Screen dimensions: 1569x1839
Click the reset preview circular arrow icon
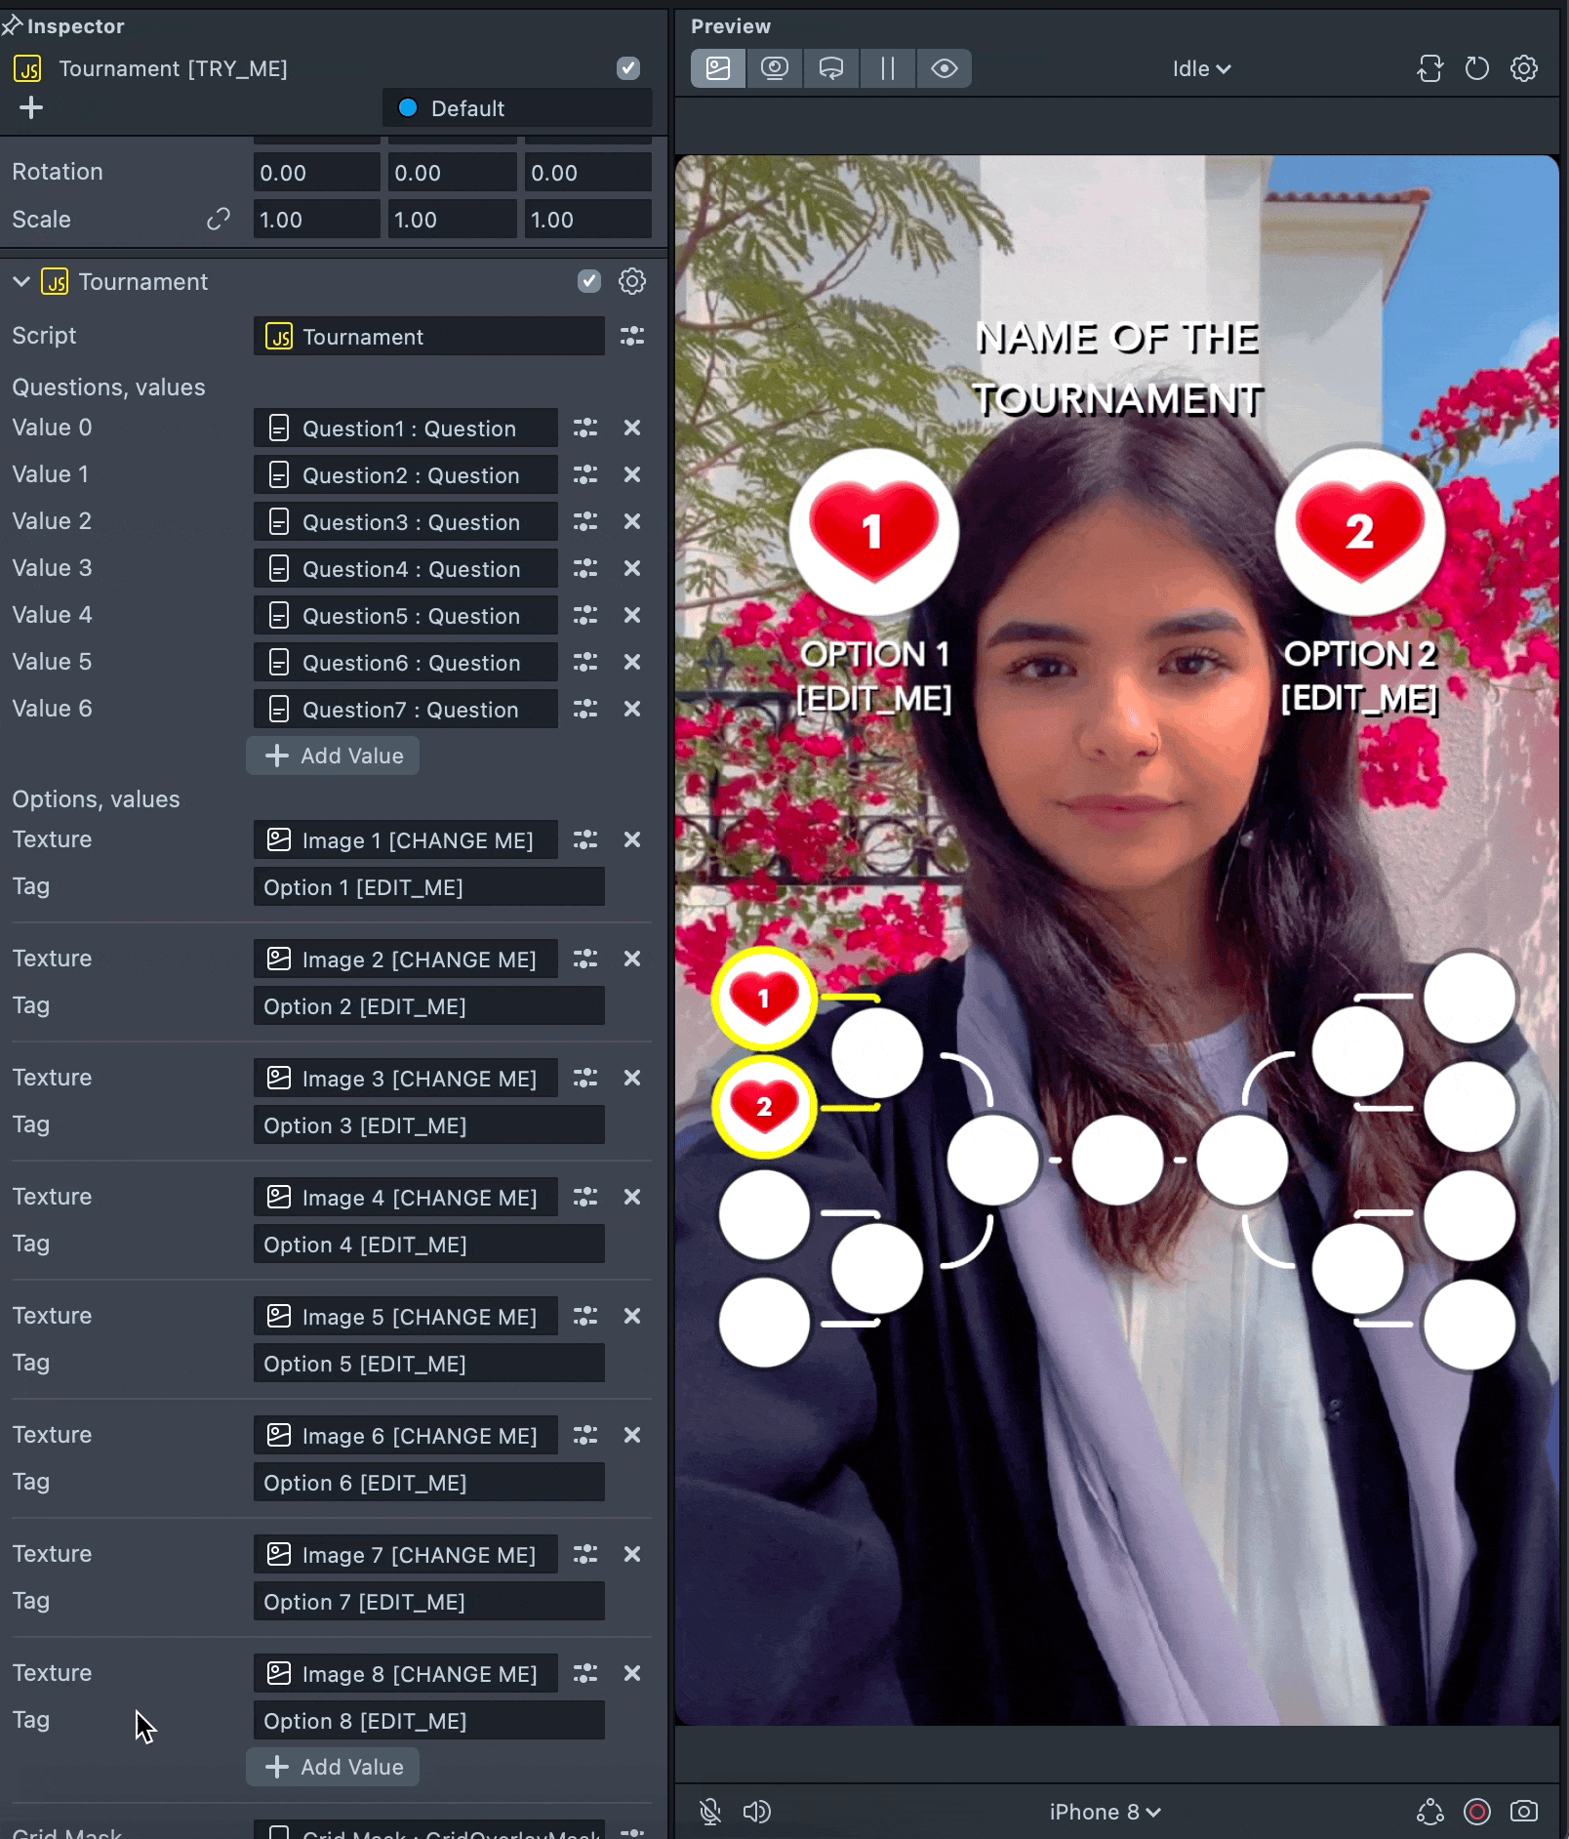(x=1477, y=68)
